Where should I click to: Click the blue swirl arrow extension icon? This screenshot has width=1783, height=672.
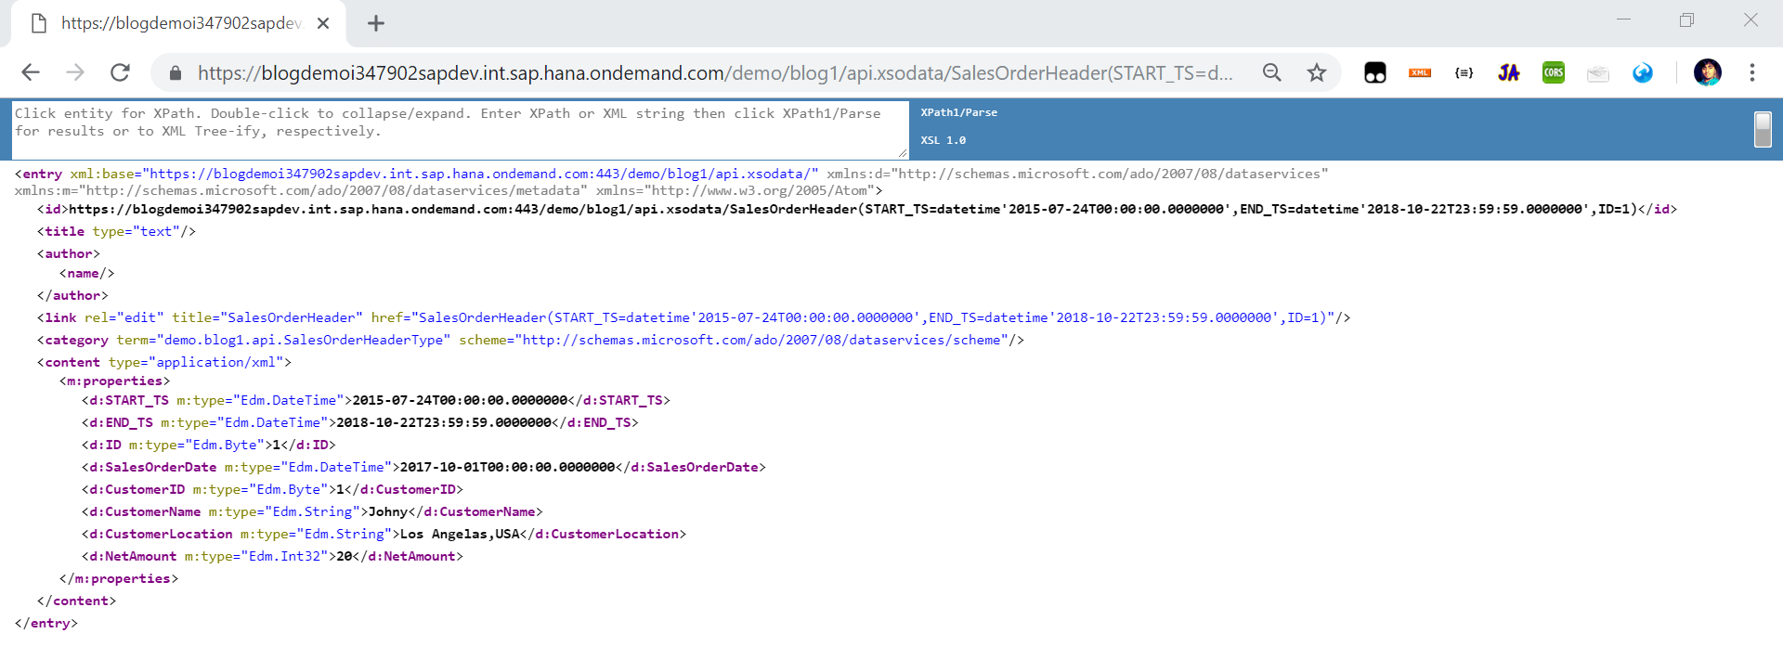tap(1642, 72)
